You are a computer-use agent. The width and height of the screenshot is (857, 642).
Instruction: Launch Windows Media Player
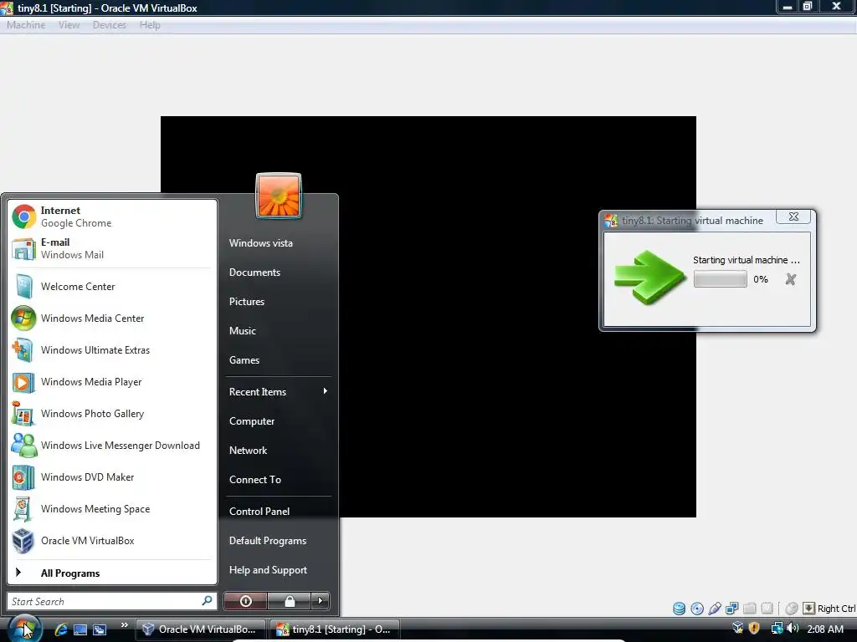point(112,381)
